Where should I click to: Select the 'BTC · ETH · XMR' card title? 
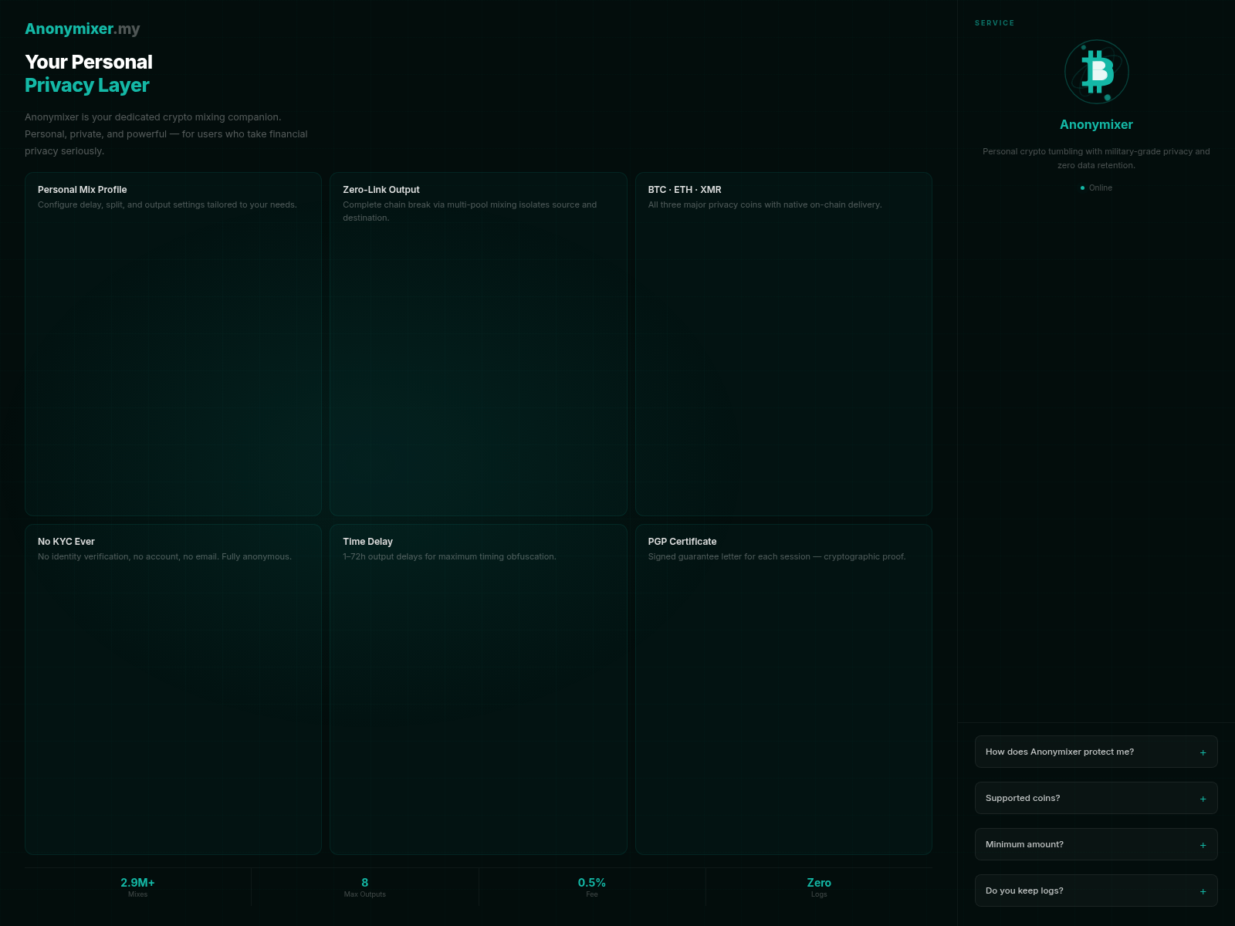tap(685, 190)
